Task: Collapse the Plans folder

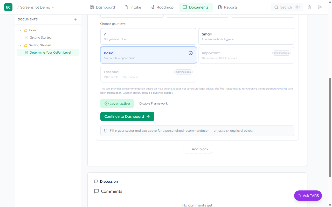Action: (x=20, y=30)
